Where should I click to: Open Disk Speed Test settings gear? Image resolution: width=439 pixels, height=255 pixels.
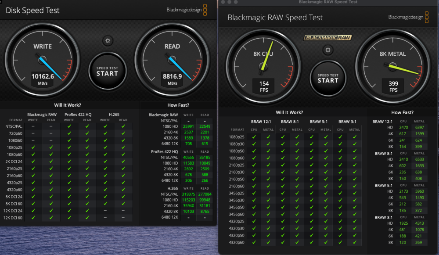(x=108, y=41)
